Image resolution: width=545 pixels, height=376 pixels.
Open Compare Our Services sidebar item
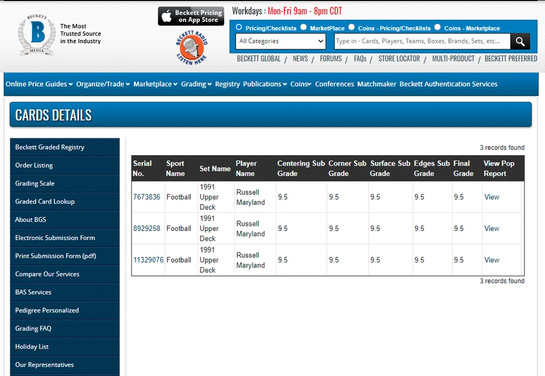[65, 274]
